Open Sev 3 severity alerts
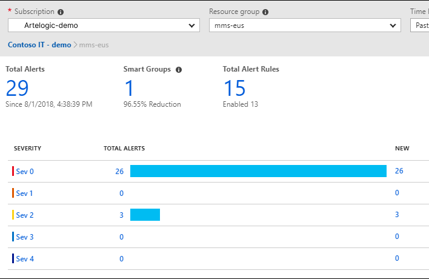The image size is (429, 279). [25, 237]
